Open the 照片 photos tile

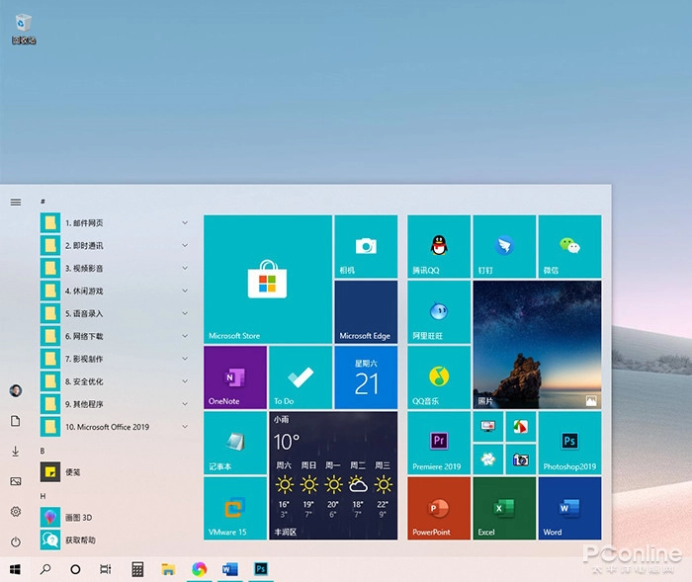click(537, 345)
